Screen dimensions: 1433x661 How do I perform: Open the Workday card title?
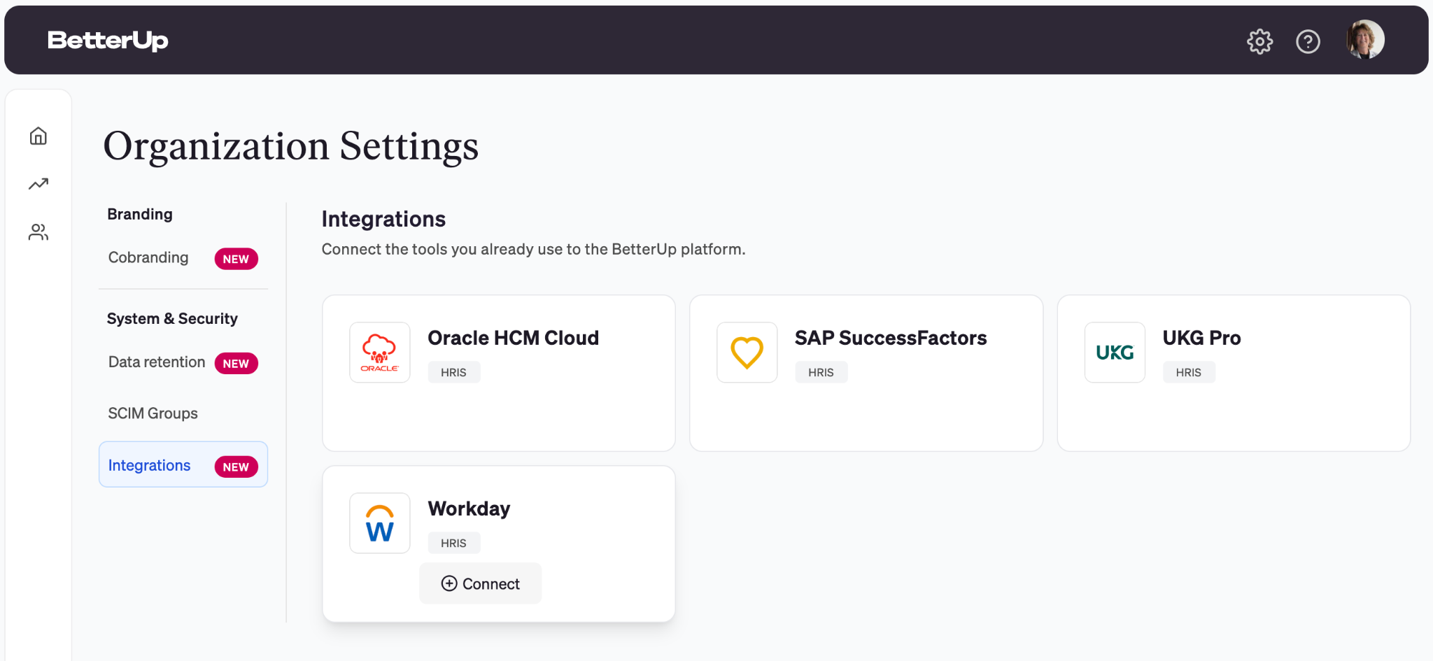(469, 509)
